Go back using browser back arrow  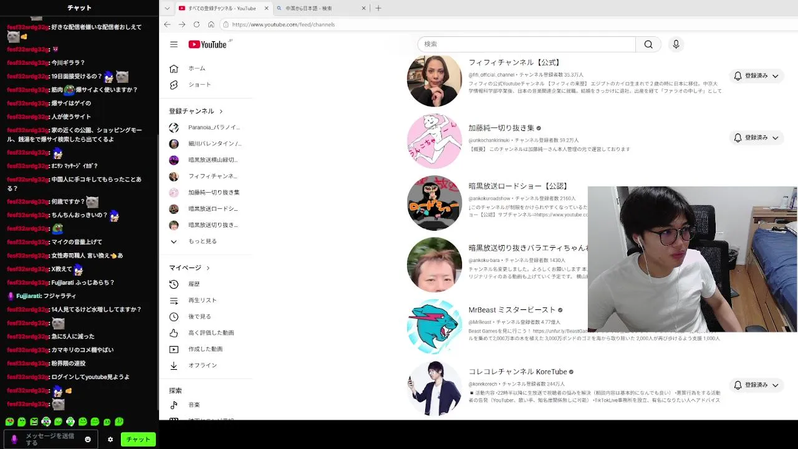pyautogui.click(x=167, y=24)
